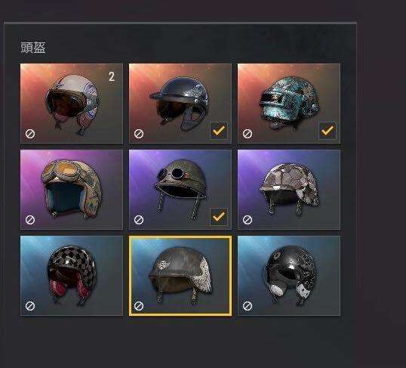Image resolution: width=406 pixels, height=368 pixels.
Task: Toggle checkmark on the teal sparkly helmet
Action: coord(328,131)
